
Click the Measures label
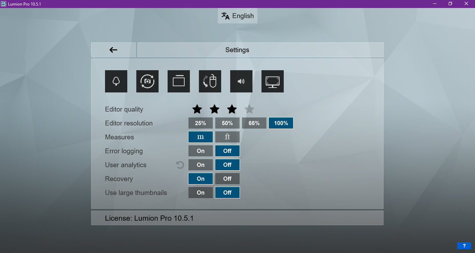click(119, 137)
